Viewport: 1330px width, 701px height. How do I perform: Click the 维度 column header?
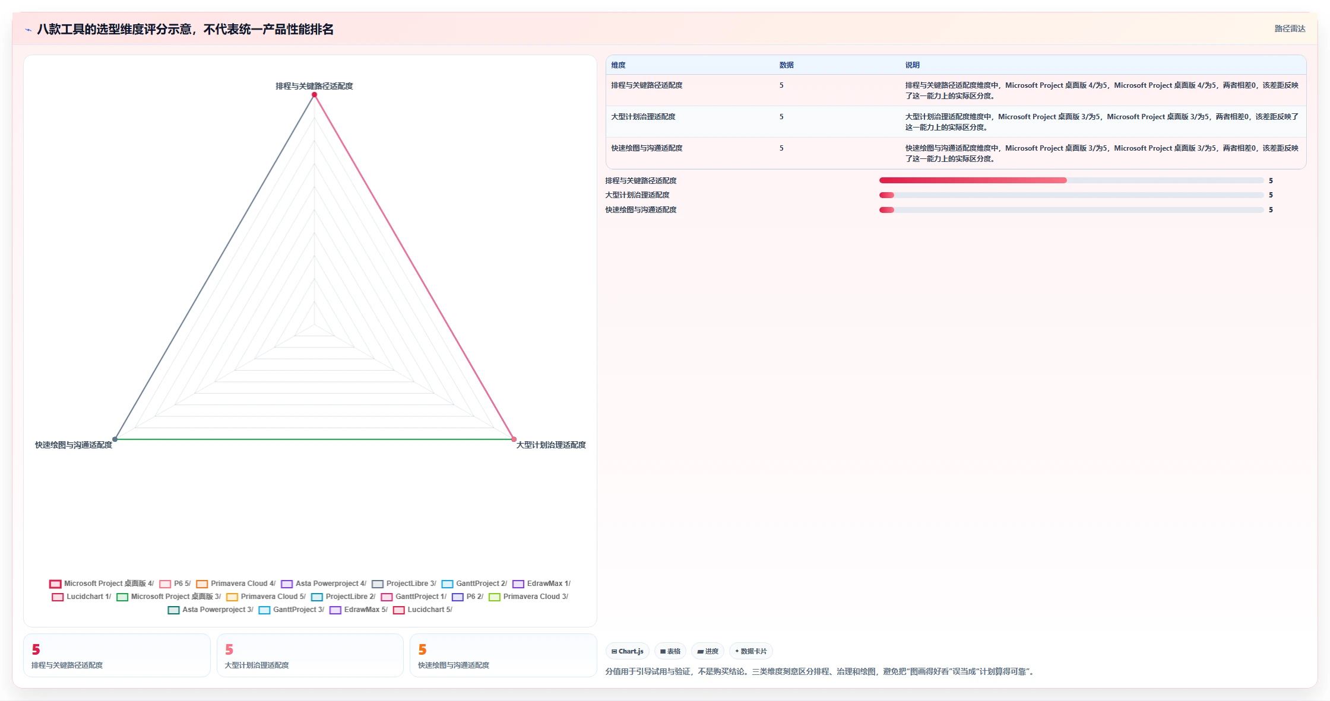pos(618,65)
